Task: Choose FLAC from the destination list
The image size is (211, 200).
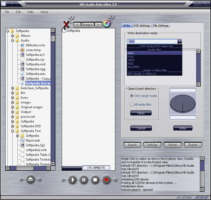Action: coord(154,57)
